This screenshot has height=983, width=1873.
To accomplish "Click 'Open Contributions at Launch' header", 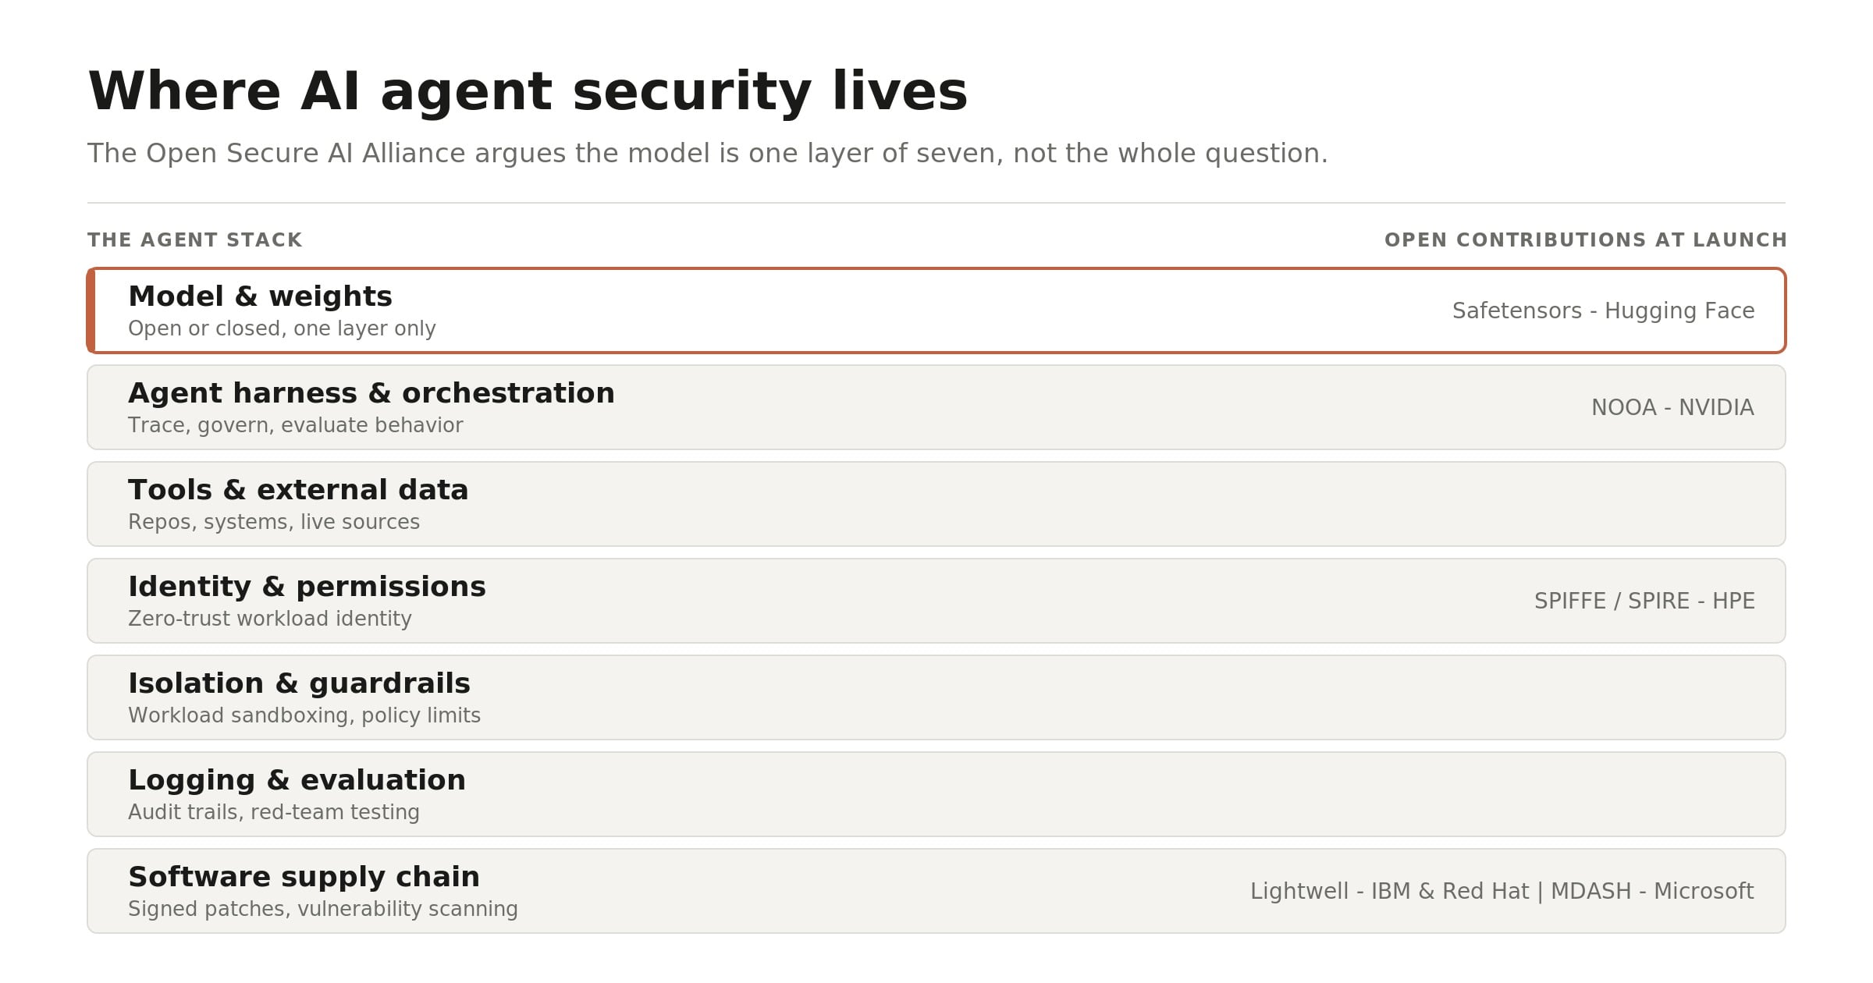I will [1585, 240].
